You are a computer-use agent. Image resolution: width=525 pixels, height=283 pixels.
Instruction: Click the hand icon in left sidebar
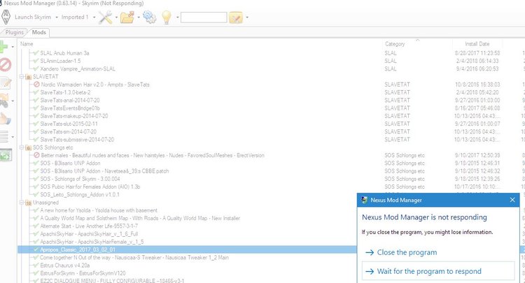tap(5, 119)
